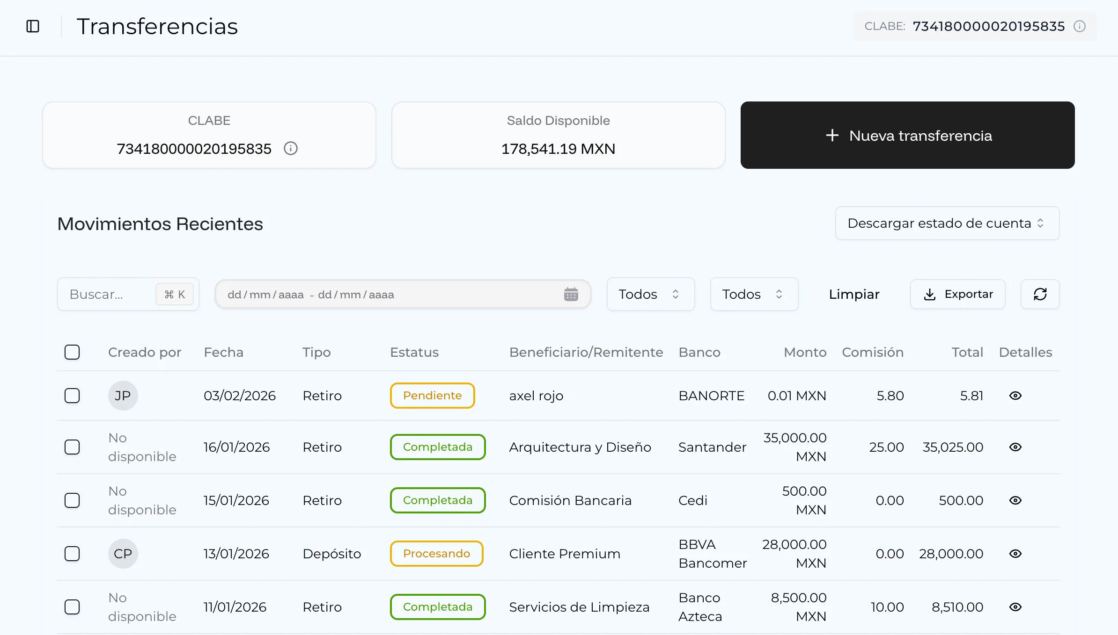Click the Buscar search field
1118x635 pixels.
click(x=108, y=294)
